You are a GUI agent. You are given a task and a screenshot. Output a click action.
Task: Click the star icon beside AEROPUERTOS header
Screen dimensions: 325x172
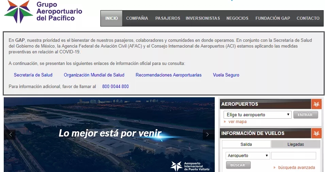(316, 104)
